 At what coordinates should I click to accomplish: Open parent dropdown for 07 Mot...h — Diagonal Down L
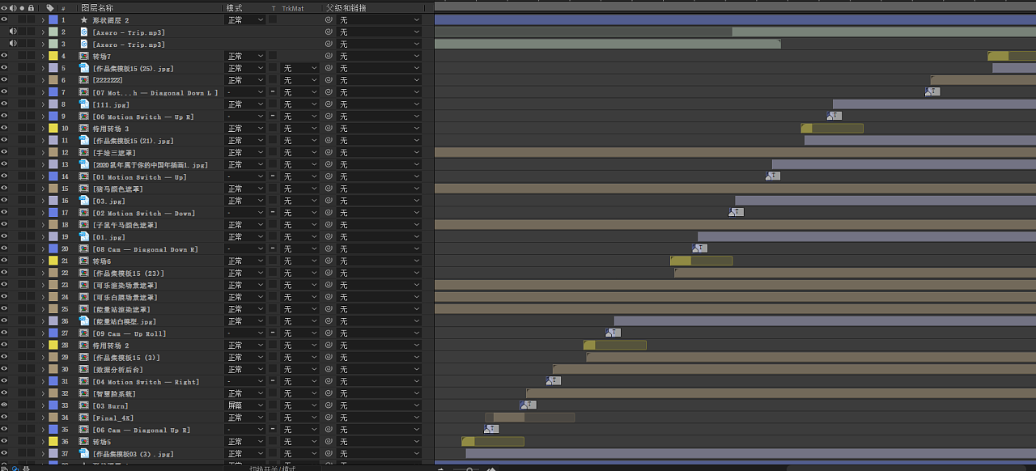pos(380,92)
